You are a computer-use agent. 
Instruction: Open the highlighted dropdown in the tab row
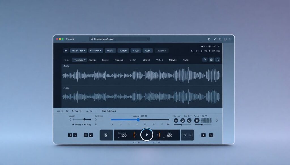[80, 60]
